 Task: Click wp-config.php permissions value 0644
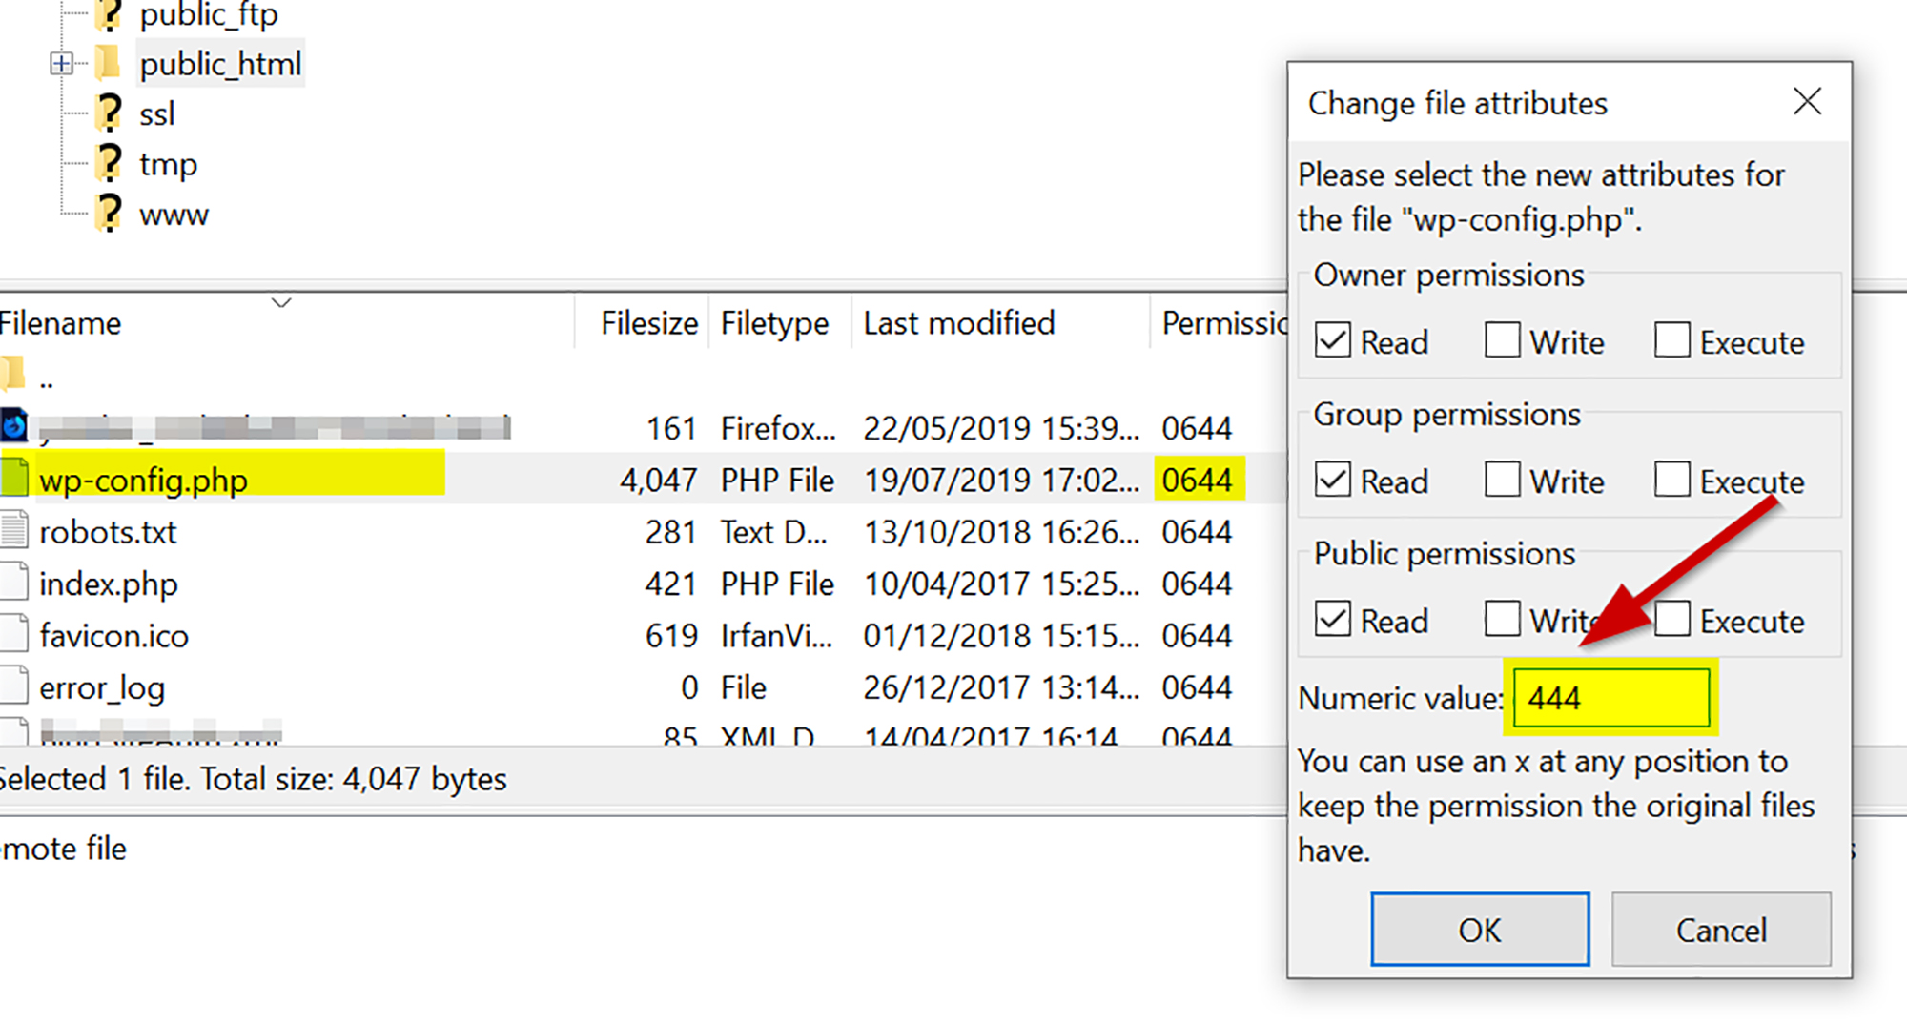[x=1197, y=480]
